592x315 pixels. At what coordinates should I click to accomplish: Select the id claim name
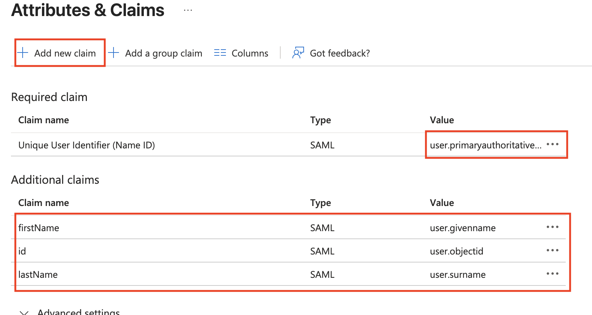[22, 251]
